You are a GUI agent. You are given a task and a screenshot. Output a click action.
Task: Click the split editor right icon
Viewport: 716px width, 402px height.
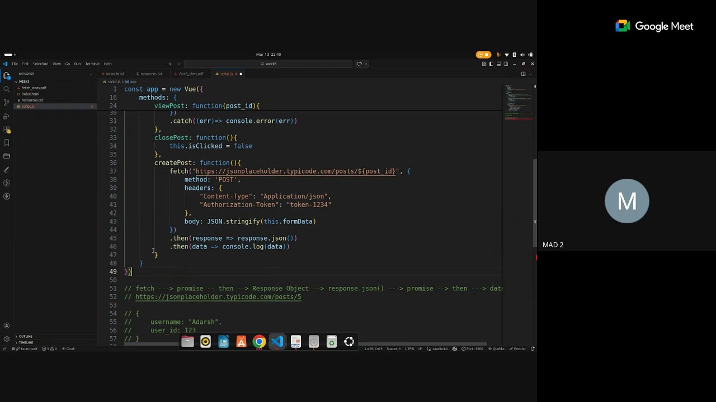(x=523, y=74)
